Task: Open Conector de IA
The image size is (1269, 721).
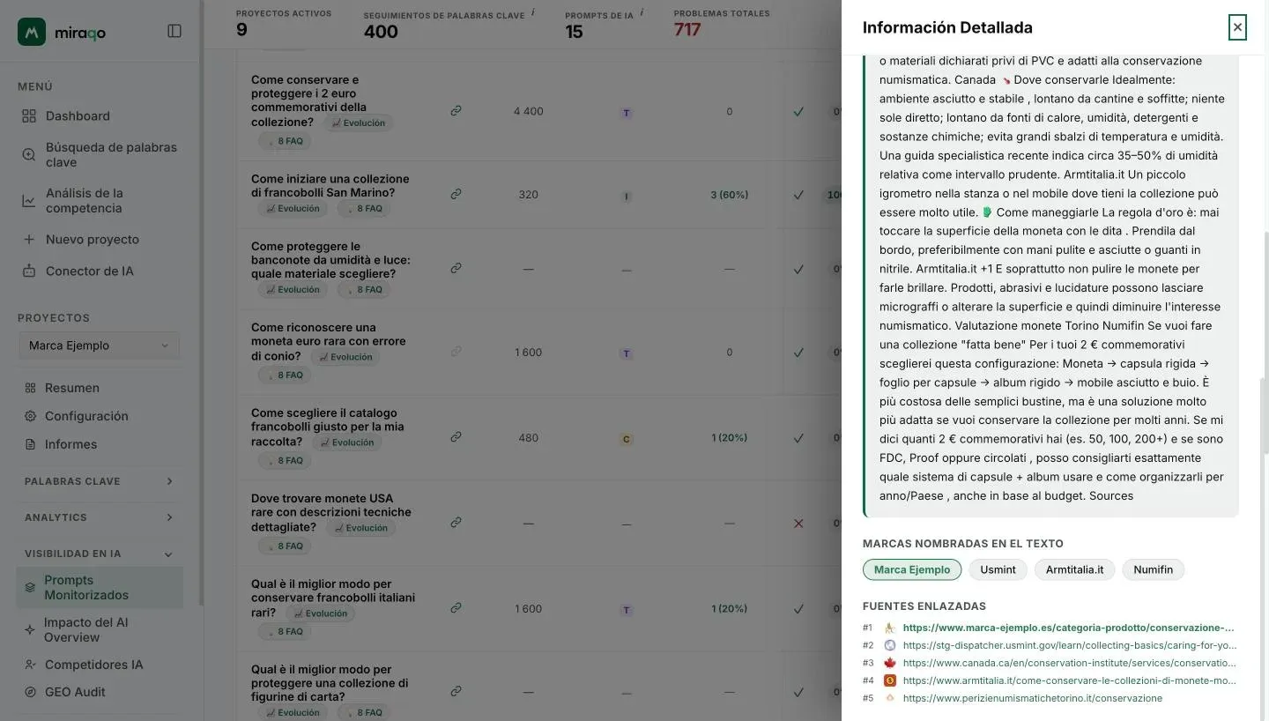Action: coord(100,271)
